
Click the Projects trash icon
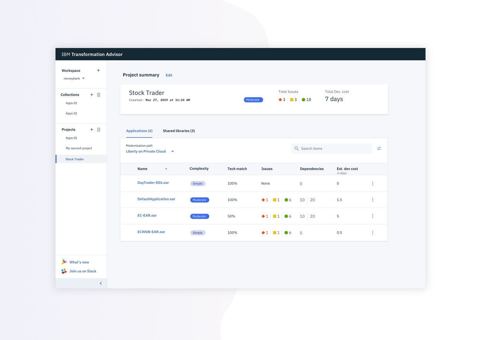tap(99, 129)
